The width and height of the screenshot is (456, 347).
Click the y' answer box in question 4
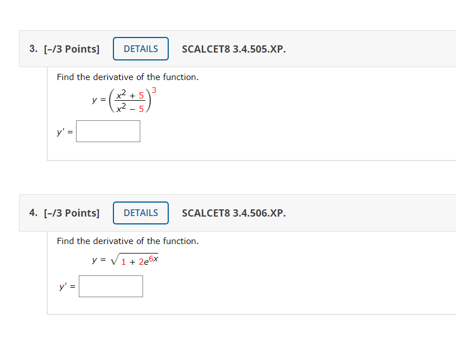coord(111,287)
